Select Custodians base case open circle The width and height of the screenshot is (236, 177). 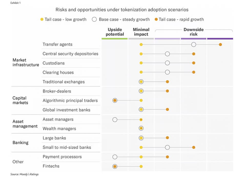(x=167, y=63)
